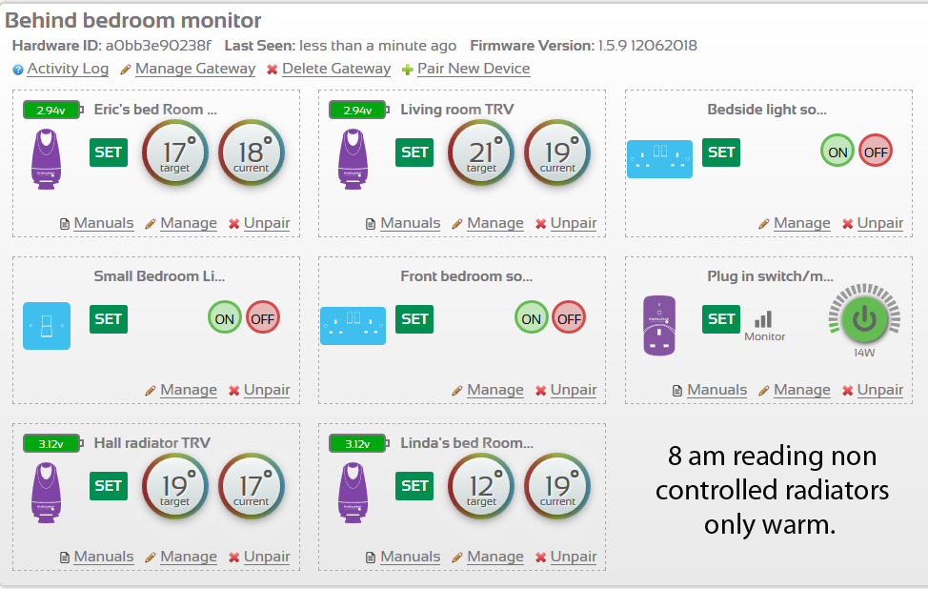Open Manage Gateway
This screenshot has height=589, width=928.
194,69
